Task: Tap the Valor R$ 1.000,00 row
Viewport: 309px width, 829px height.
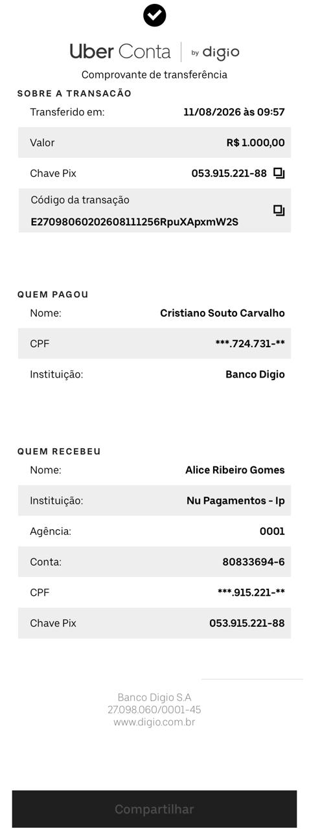Action: pyautogui.click(x=154, y=142)
